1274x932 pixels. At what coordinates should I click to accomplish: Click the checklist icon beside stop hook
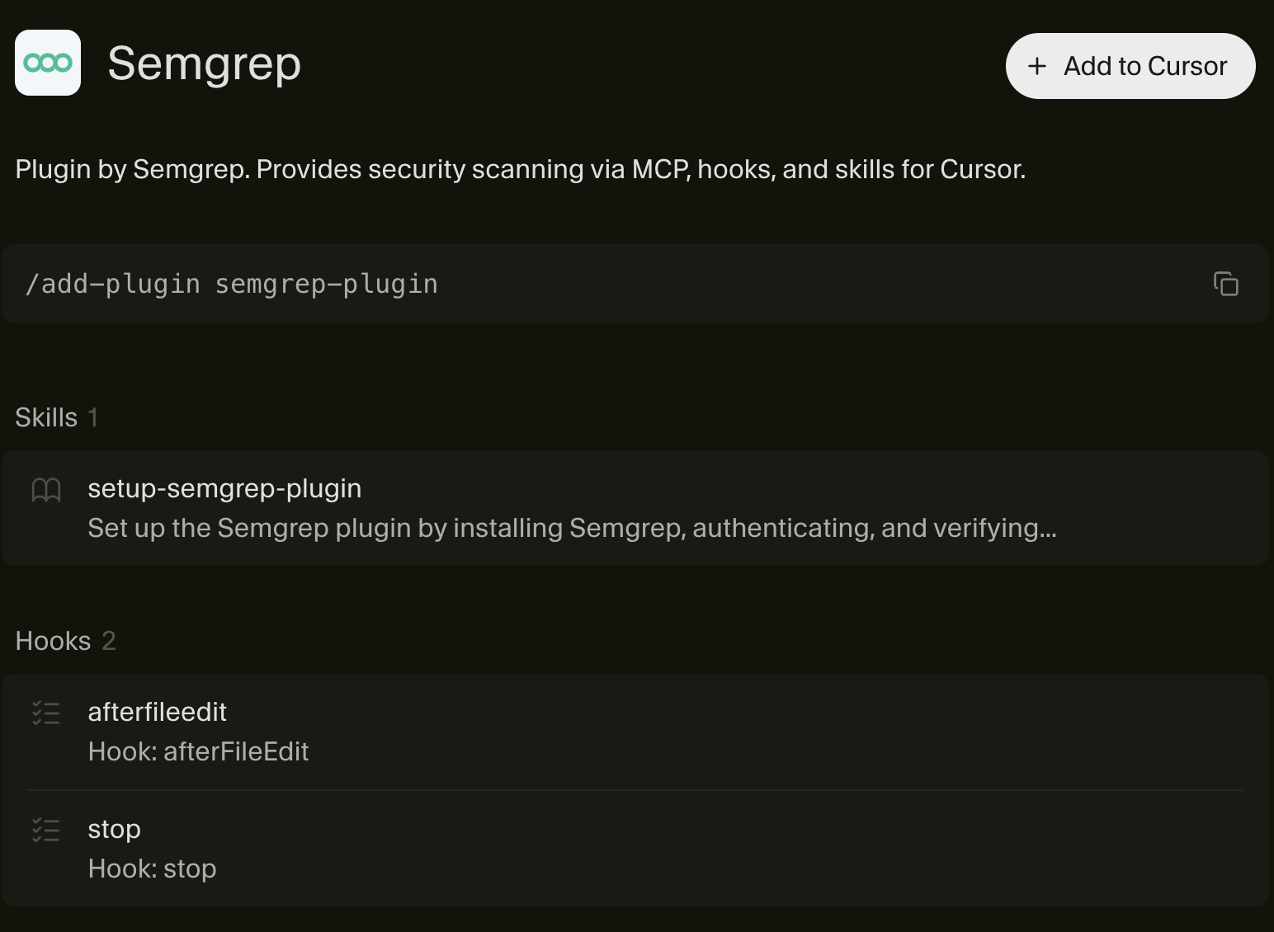pos(46,830)
